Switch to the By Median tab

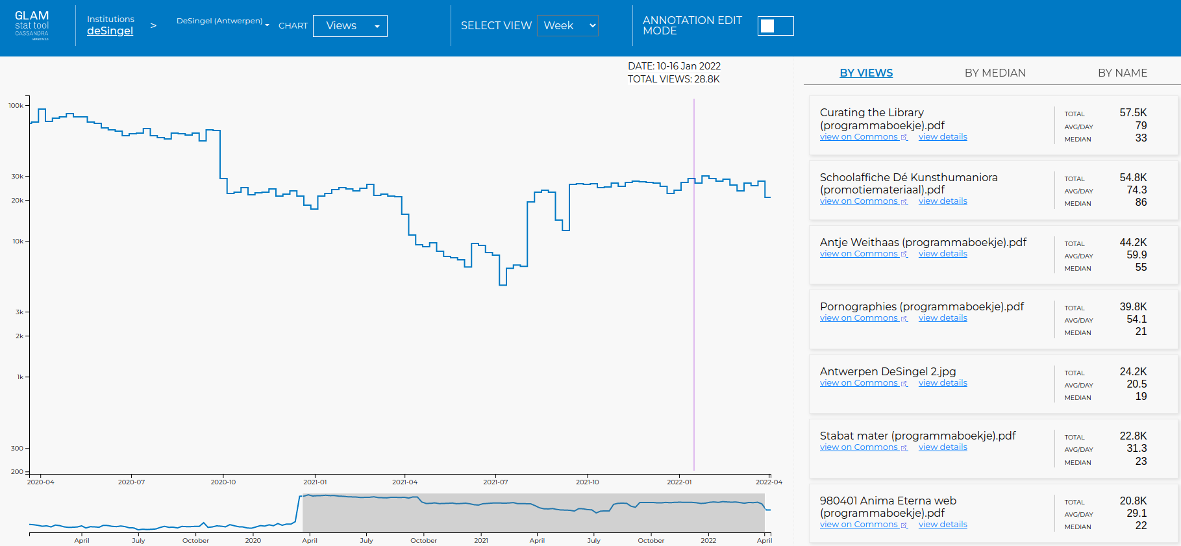tap(995, 73)
